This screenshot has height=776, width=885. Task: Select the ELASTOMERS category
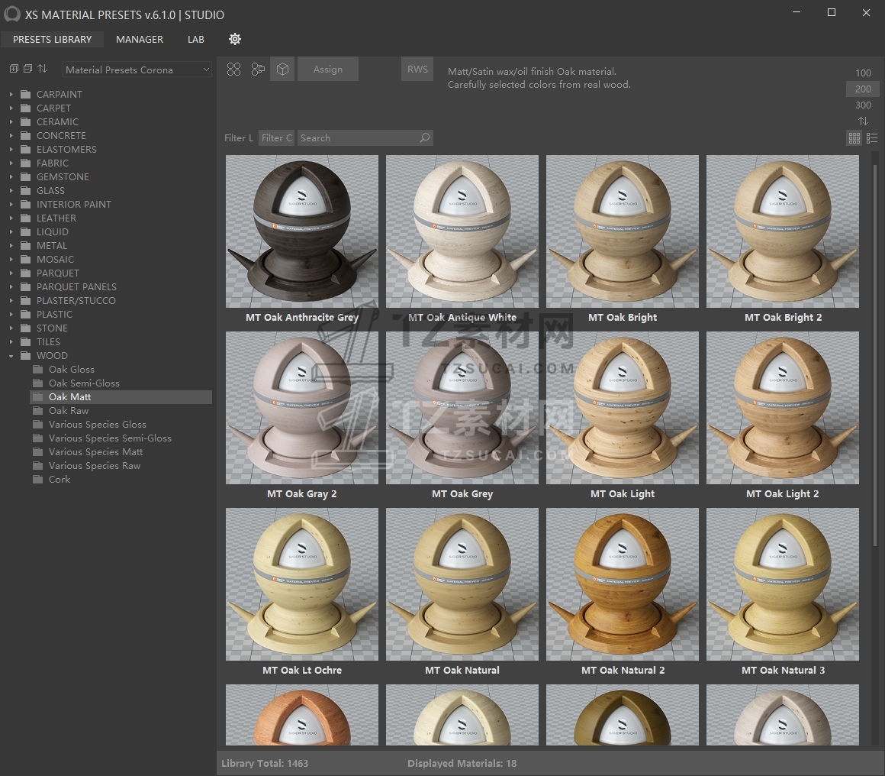[x=66, y=149]
